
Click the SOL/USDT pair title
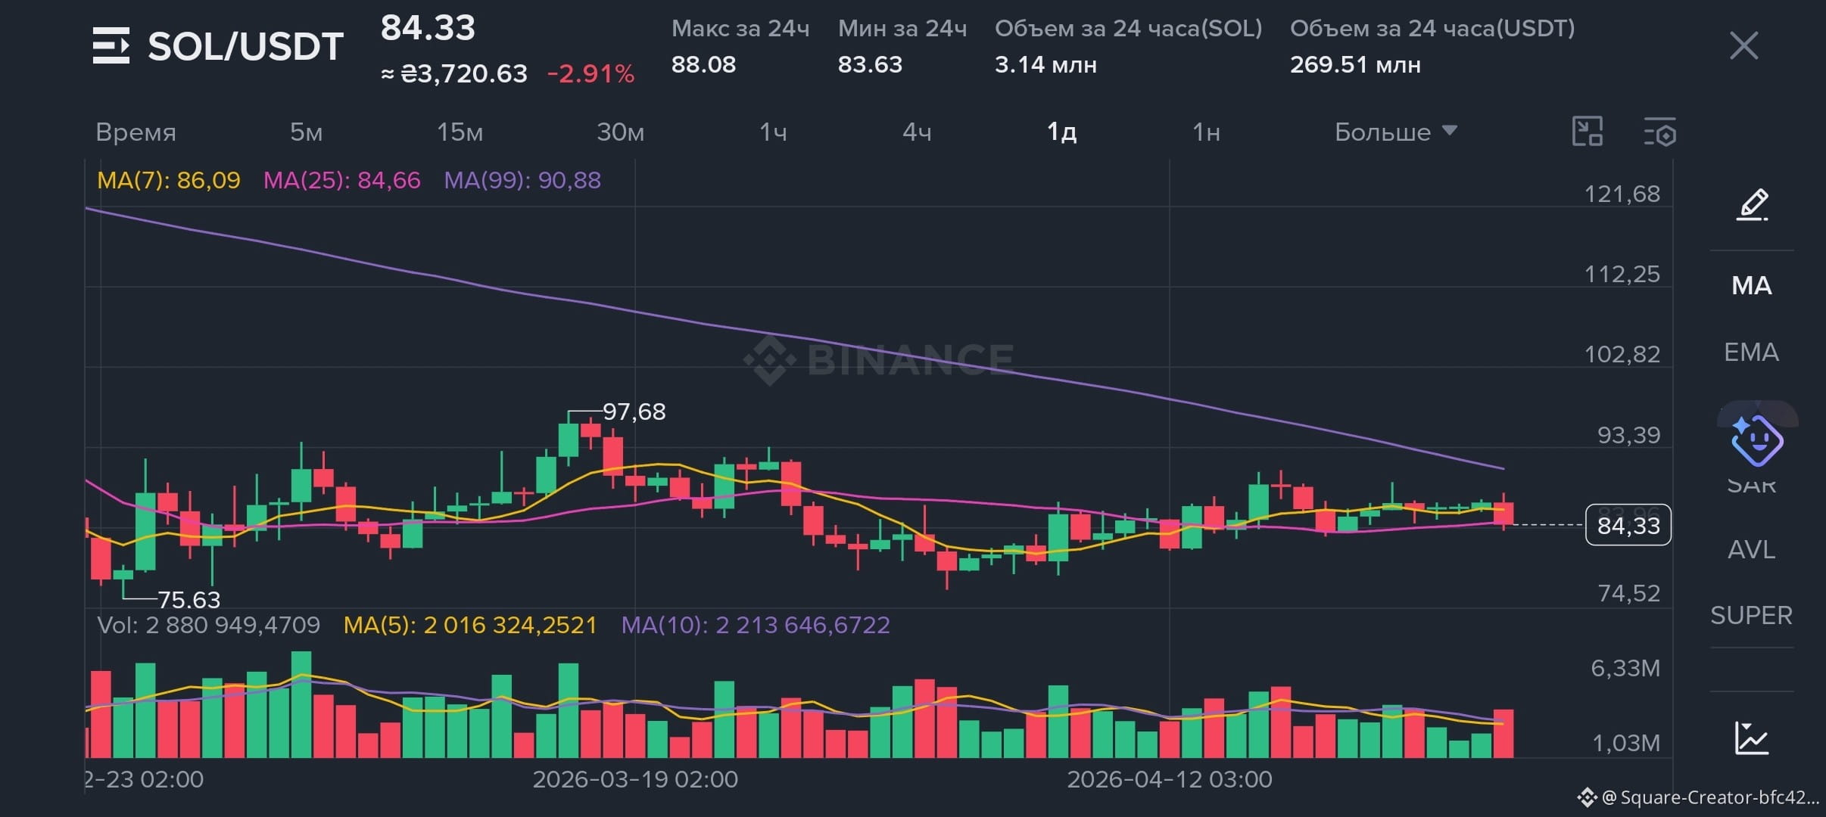point(245,46)
